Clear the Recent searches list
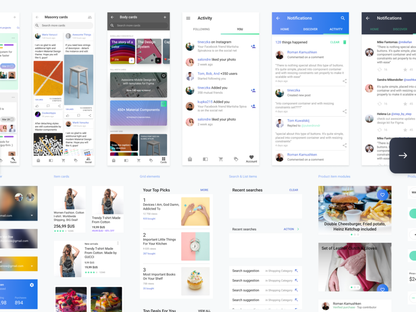The image size is (416, 312). [293, 190]
